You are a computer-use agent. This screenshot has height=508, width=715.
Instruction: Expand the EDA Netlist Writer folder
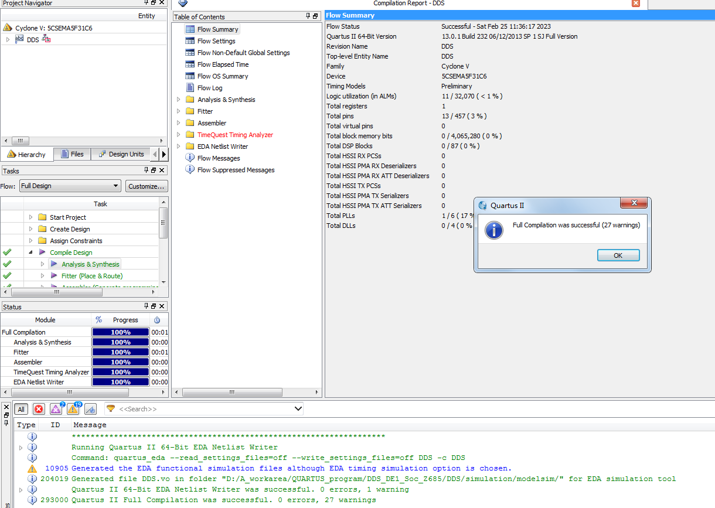coord(179,146)
